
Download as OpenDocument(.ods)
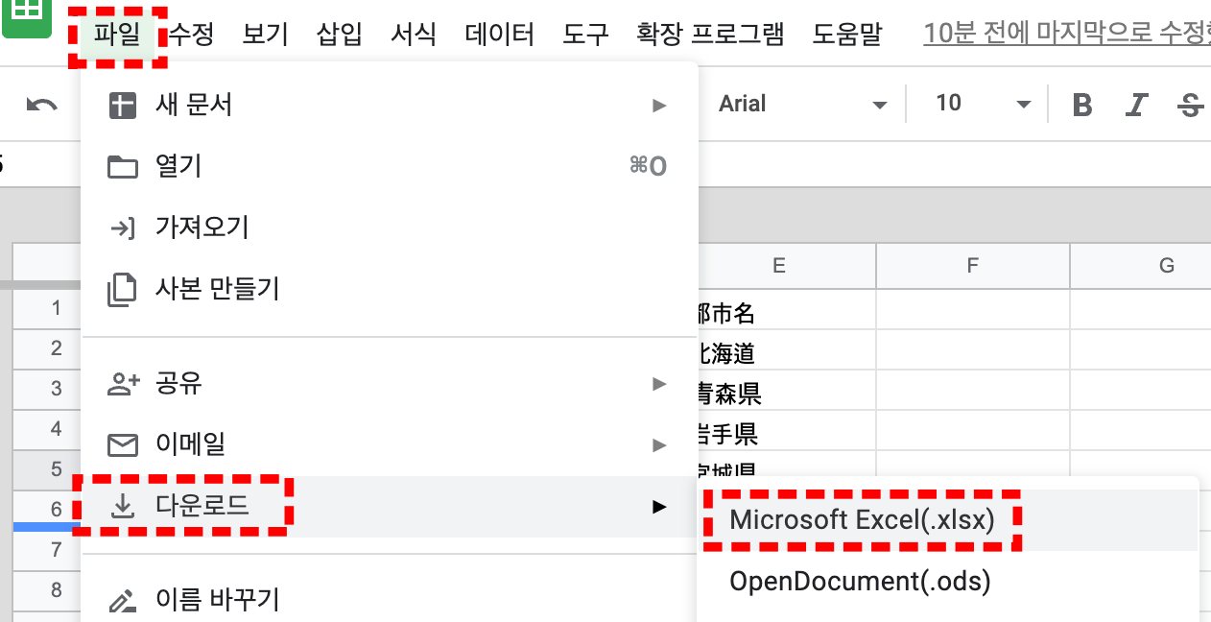pyautogui.click(x=948, y=581)
